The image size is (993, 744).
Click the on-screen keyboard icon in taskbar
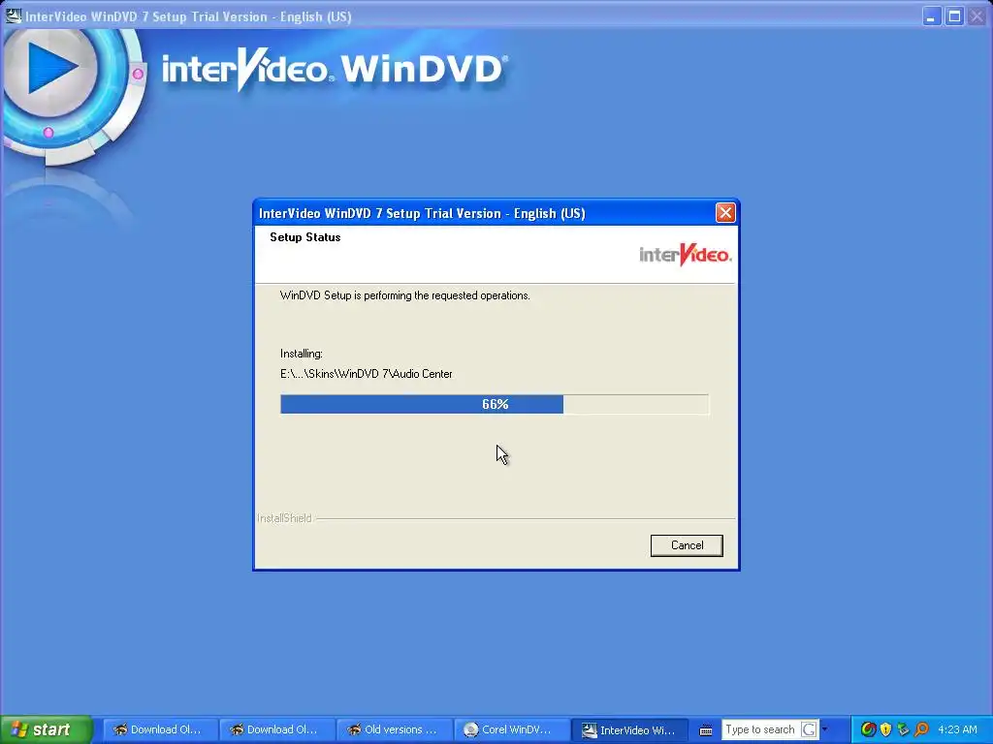(x=706, y=730)
